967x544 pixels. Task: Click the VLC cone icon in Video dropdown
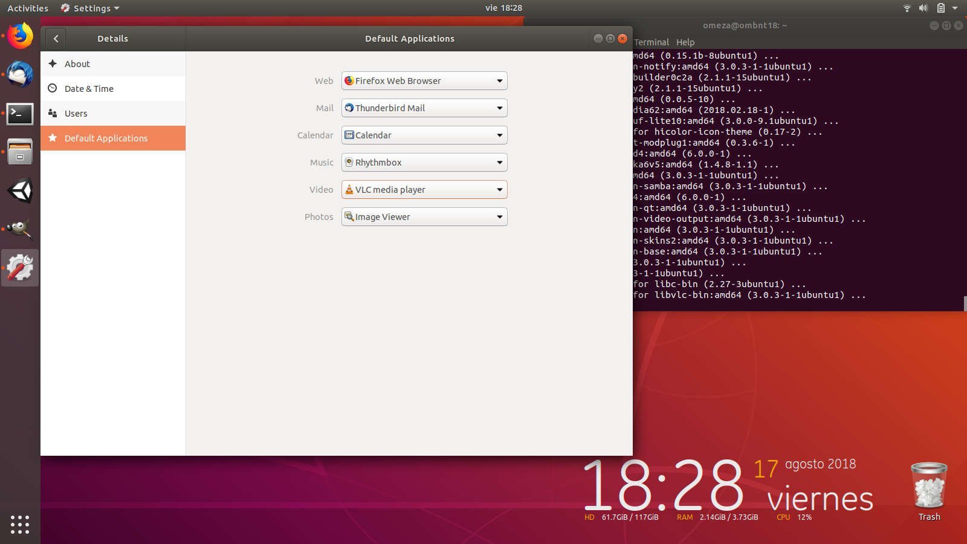349,189
